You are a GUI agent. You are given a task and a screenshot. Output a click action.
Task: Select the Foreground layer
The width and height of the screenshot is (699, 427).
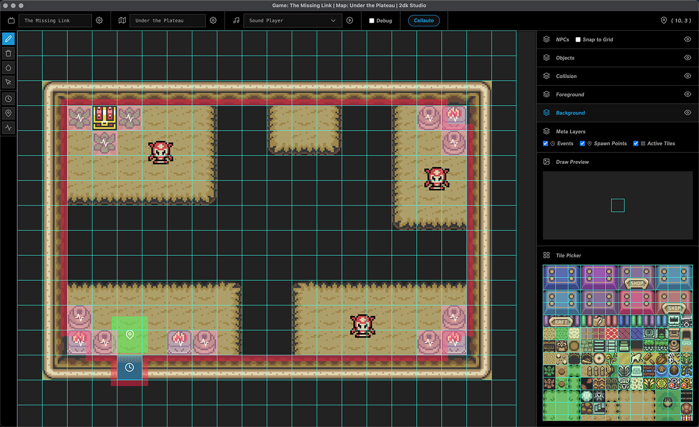click(x=570, y=94)
